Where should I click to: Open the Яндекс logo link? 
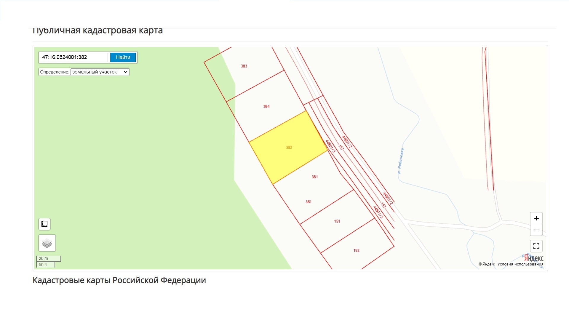(533, 258)
